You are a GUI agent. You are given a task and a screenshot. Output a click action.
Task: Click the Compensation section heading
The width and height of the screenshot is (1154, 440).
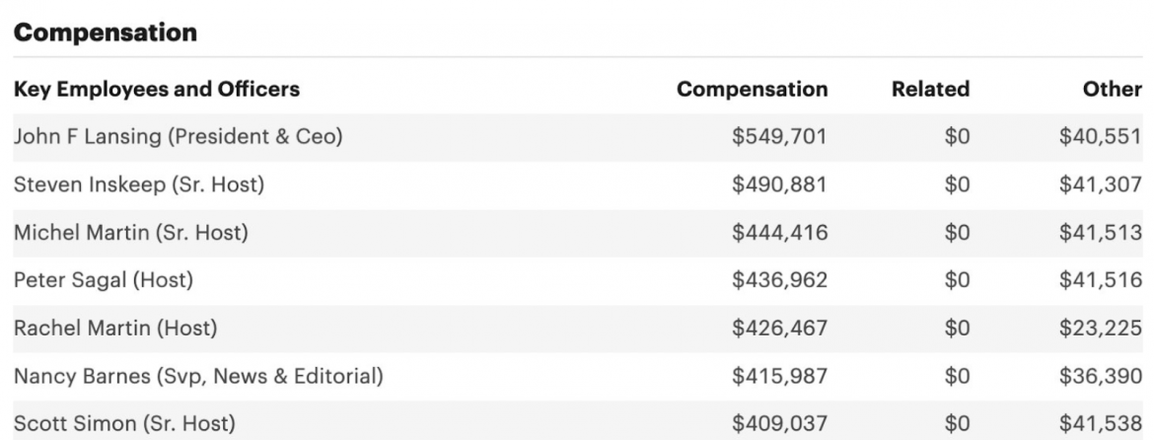point(105,33)
